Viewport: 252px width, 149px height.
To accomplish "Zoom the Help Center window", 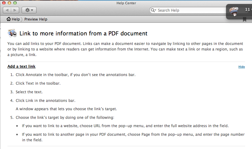I will 15,3.
